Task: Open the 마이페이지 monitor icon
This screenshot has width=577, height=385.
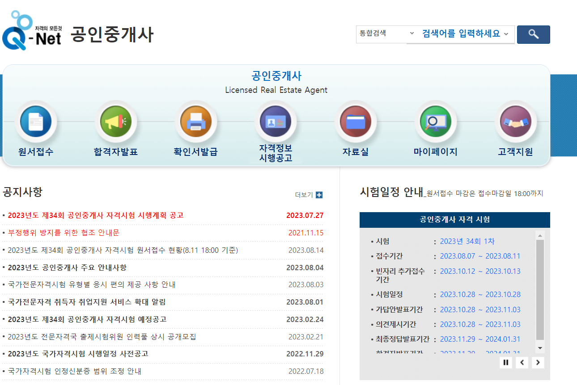Action: point(436,121)
